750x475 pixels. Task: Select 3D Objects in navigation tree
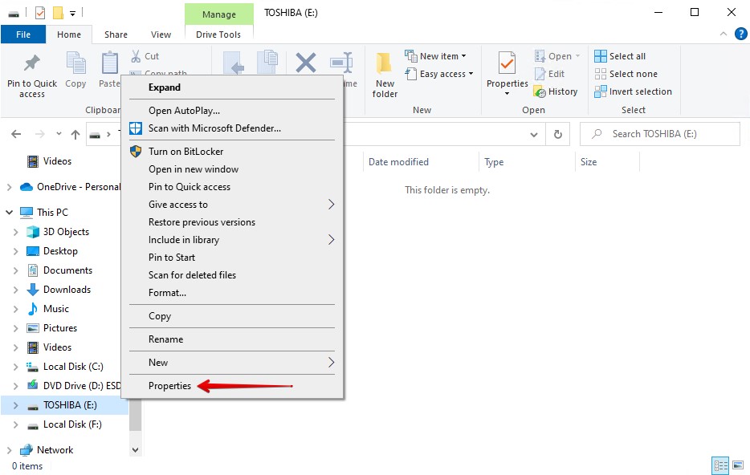click(66, 232)
